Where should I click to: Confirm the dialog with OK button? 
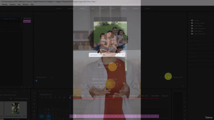(x=101, y=87)
